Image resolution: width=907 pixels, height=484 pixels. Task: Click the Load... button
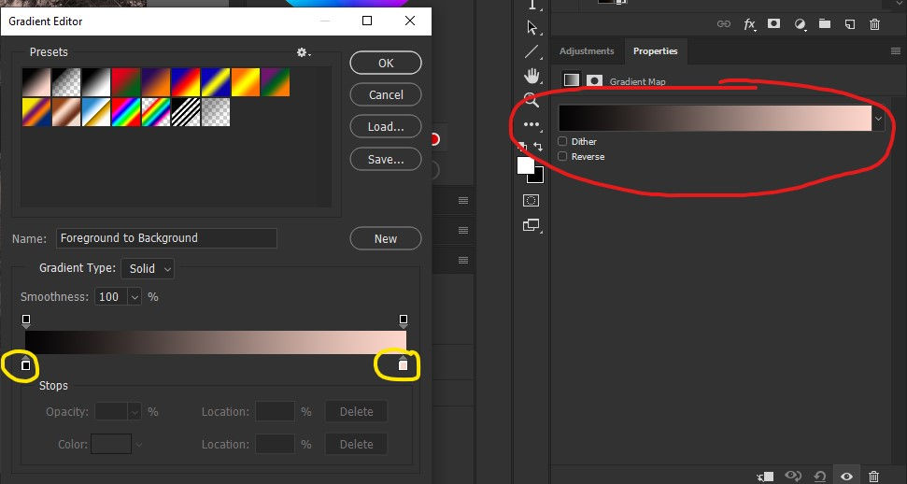pos(386,127)
